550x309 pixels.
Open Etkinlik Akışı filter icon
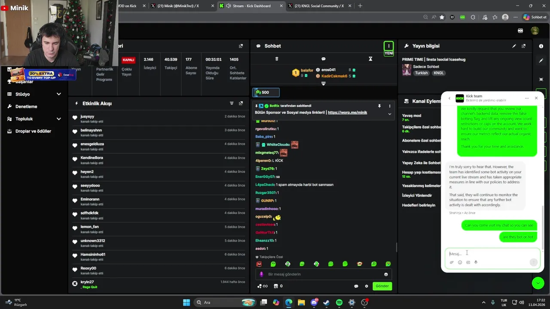pyautogui.click(x=232, y=103)
